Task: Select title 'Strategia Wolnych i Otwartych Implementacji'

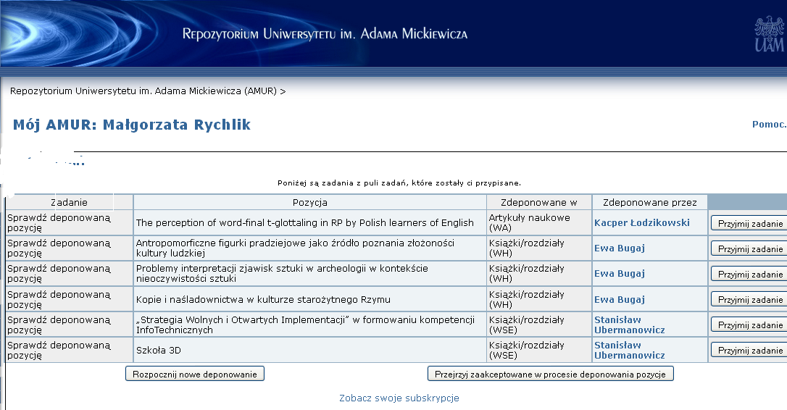Action: tap(305, 325)
